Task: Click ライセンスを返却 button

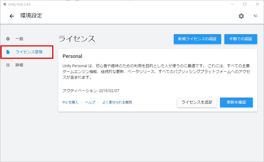Action: (x=197, y=102)
